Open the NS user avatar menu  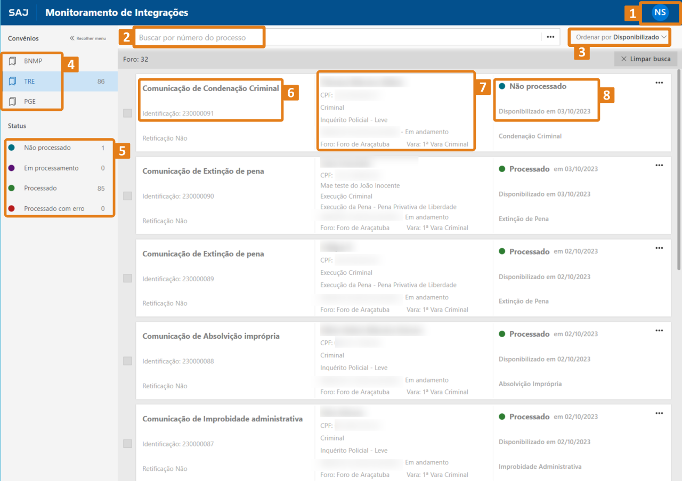[660, 12]
